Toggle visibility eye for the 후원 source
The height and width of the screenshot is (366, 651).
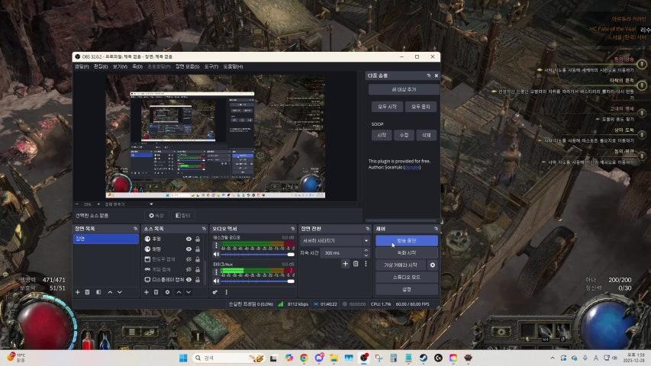189,239
